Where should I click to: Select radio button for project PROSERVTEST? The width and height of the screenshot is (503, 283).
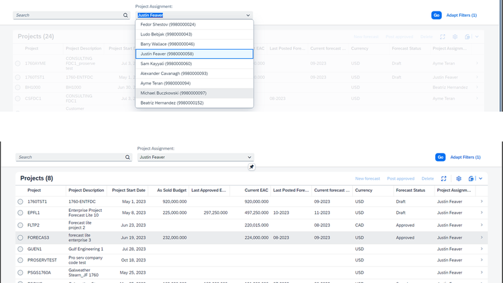pyautogui.click(x=20, y=260)
